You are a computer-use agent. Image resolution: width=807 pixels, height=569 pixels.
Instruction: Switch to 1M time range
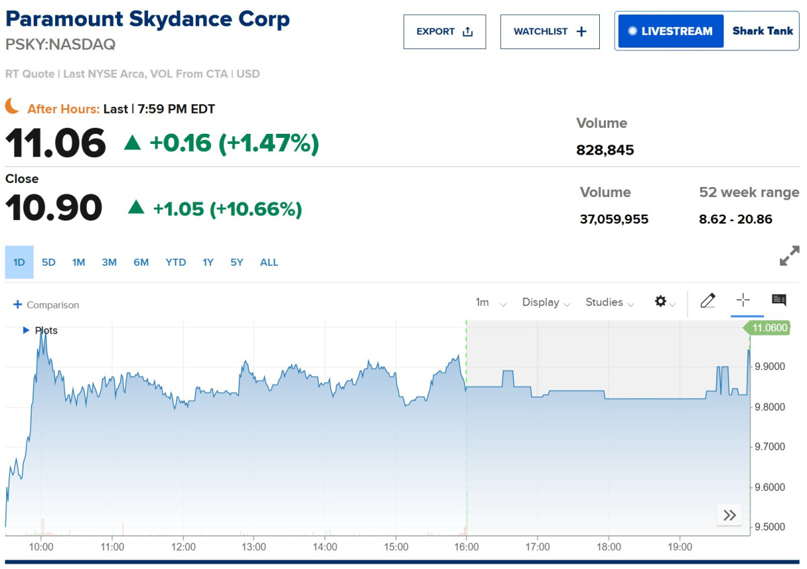(x=79, y=262)
